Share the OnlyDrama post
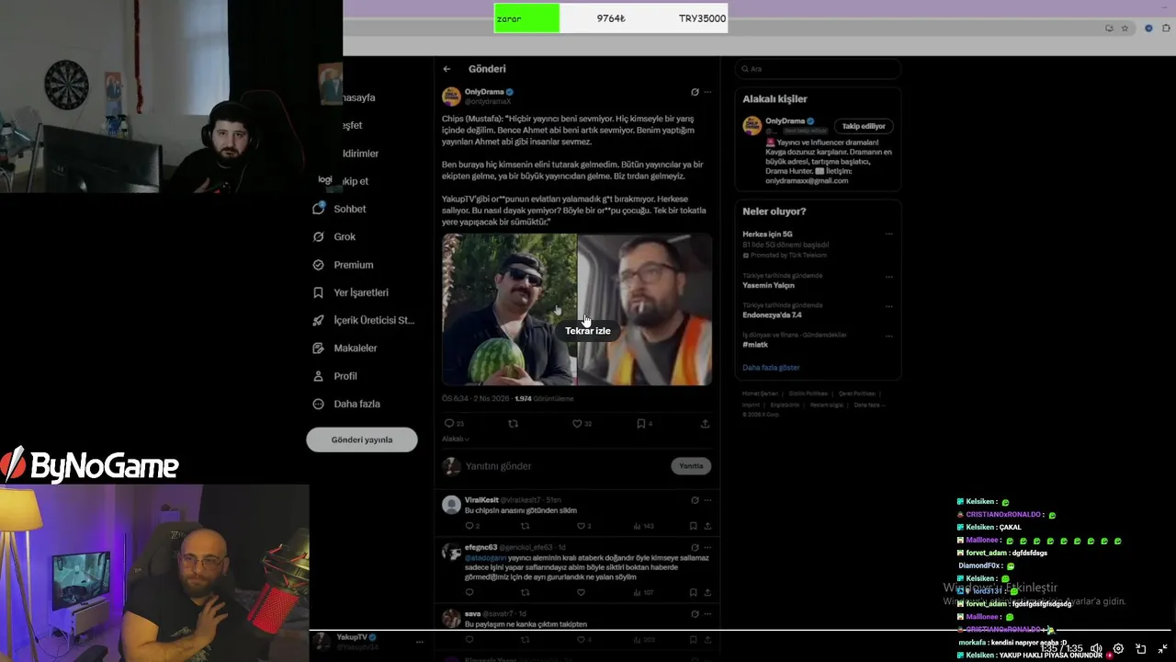The image size is (1176, 662). click(x=705, y=424)
